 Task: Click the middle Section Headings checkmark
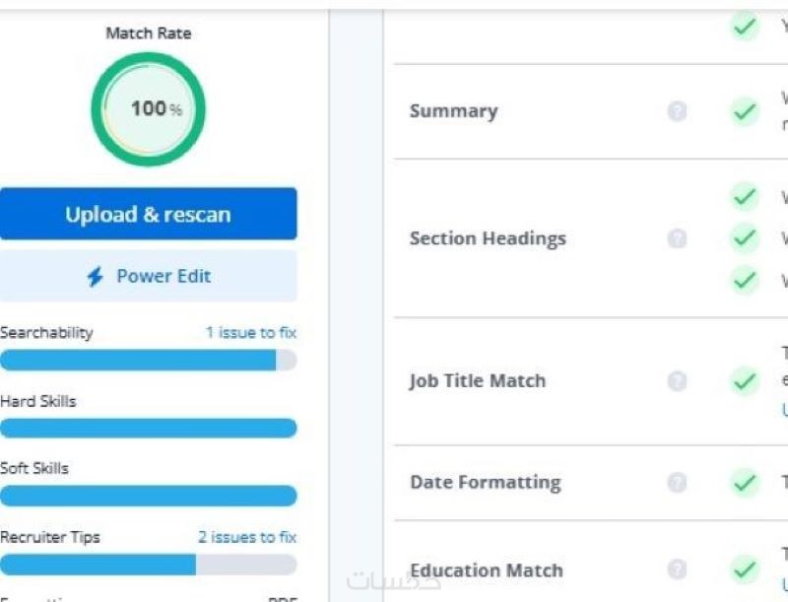(745, 238)
